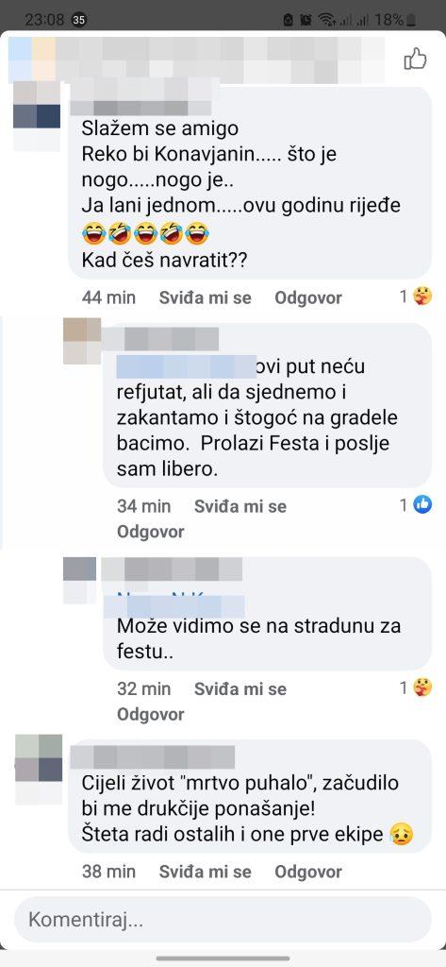The height and width of the screenshot is (967, 446).
Task: Tap the thumbs-up like icon at top
Action: click(415, 59)
